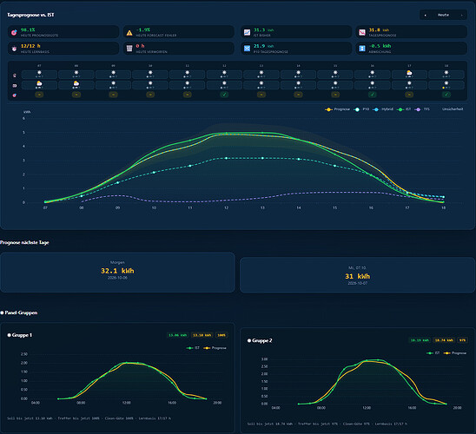The width and height of the screenshot is (476, 434).
Task: Click the 0 h Verworfen value
Action: [x=140, y=46]
